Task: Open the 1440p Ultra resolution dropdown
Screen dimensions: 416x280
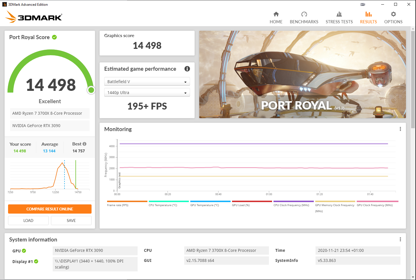Action: point(147,93)
